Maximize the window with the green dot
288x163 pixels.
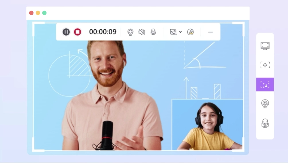pyautogui.click(x=44, y=13)
